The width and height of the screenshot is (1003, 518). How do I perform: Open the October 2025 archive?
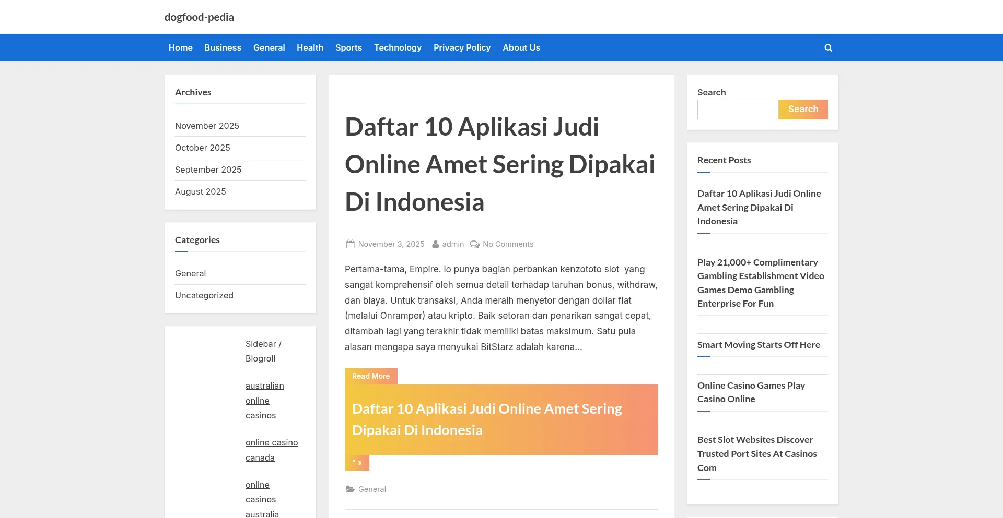click(203, 148)
